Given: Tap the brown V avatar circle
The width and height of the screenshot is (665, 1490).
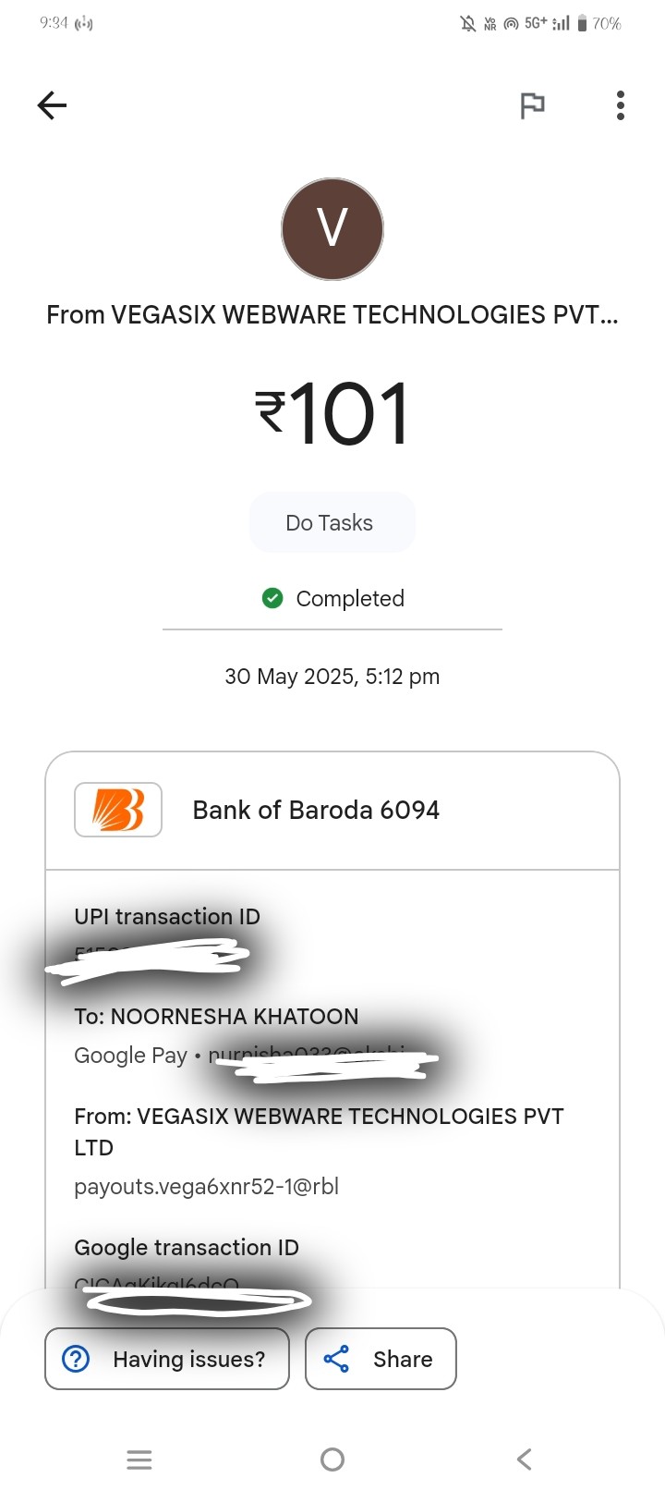Looking at the screenshot, I should tap(332, 229).
